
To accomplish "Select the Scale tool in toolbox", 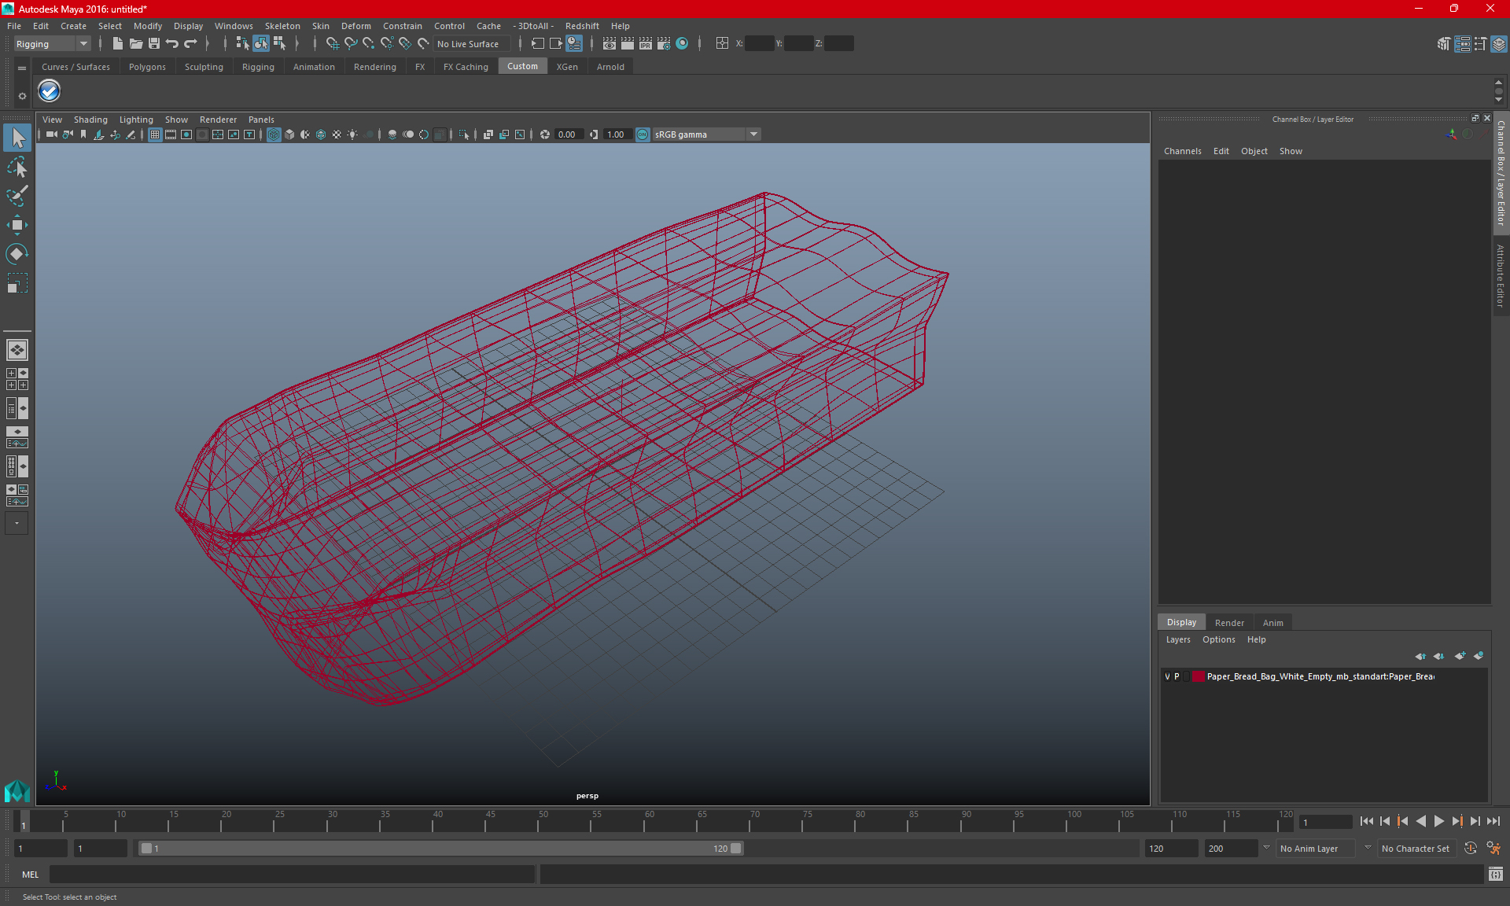I will point(17,282).
